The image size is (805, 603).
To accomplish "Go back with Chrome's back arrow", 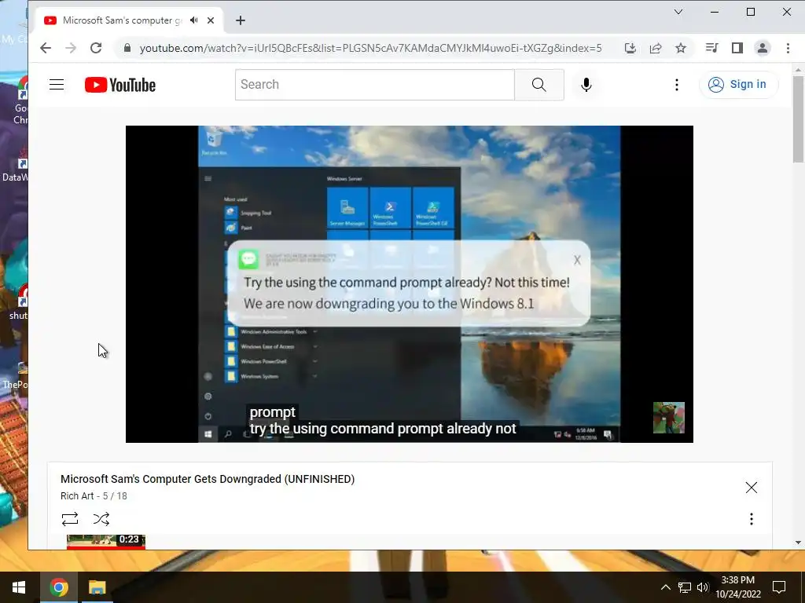I will (46, 48).
